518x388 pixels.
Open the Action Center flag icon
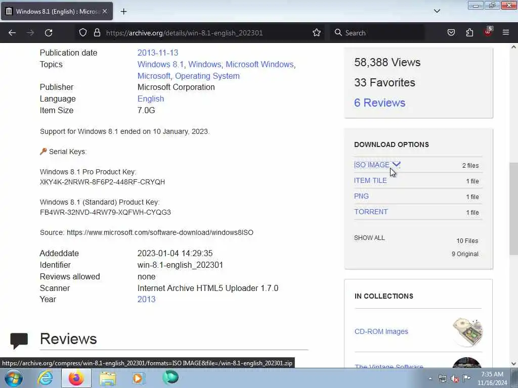click(466, 378)
